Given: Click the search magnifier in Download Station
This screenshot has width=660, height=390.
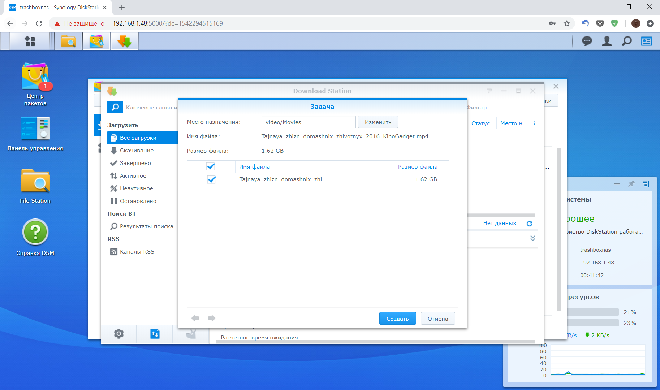Looking at the screenshot, I should tap(115, 107).
